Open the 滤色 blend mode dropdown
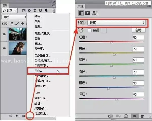The width and height of the screenshot is (152, 121). [x=14, y=17]
